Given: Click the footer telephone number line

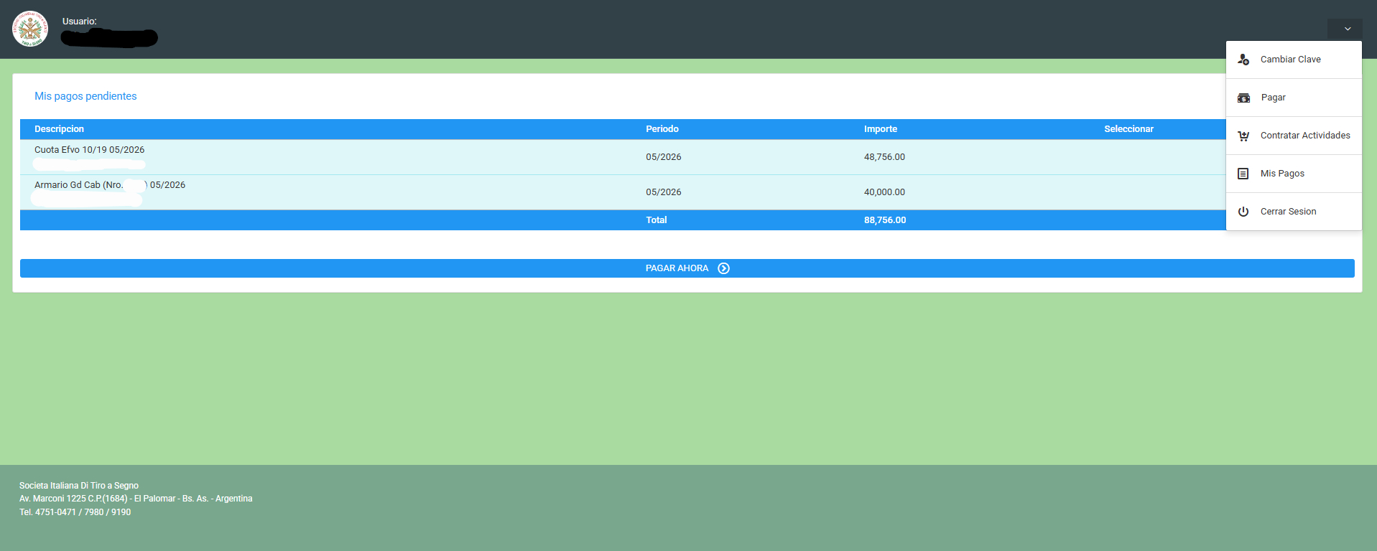Looking at the screenshot, I should [x=75, y=512].
